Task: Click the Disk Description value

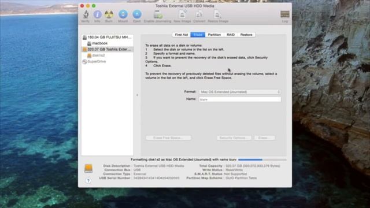Action: coord(159,166)
